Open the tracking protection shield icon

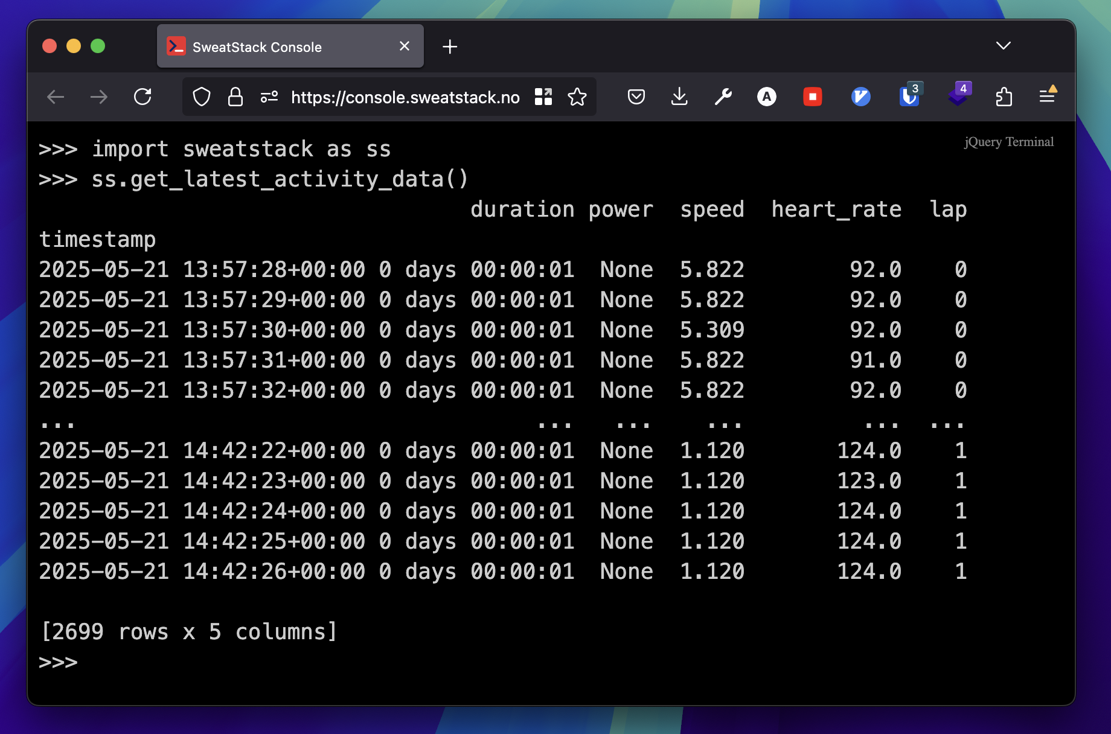click(x=202, y=97)
